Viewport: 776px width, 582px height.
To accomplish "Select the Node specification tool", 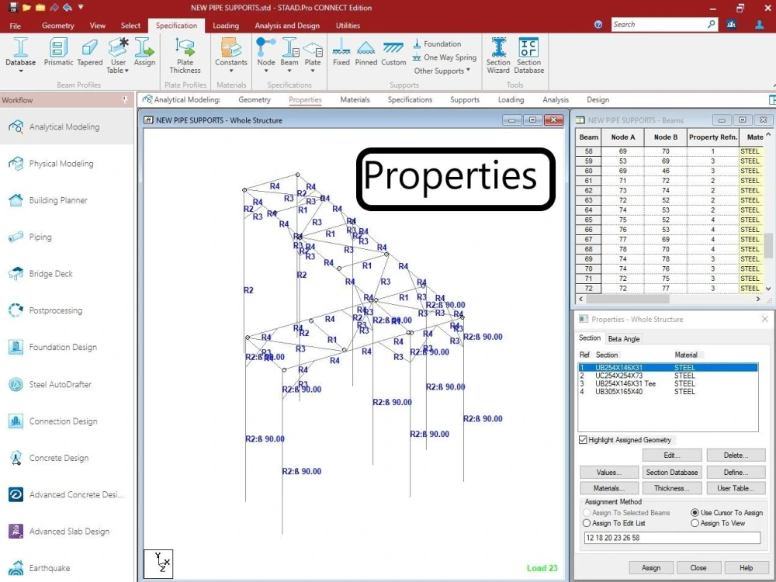I will (265, 52).
